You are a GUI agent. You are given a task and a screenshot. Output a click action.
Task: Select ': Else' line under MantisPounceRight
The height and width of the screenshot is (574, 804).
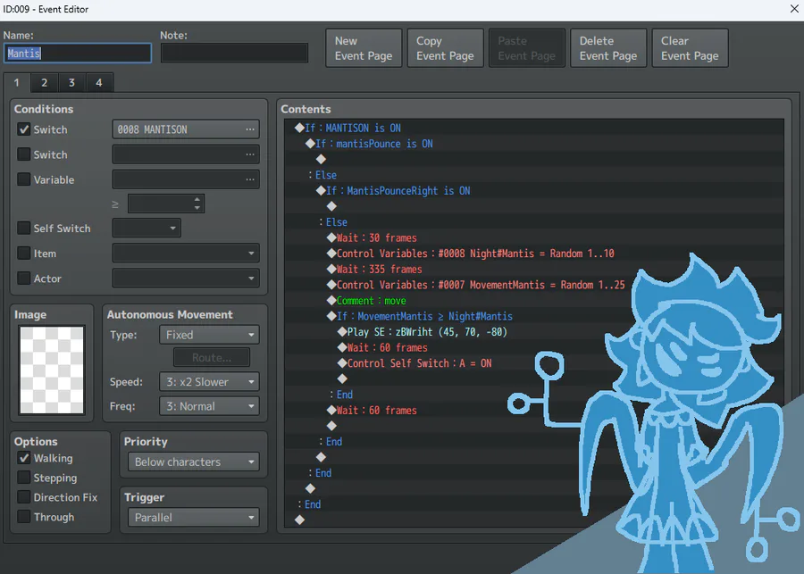[x=534, y=222]
